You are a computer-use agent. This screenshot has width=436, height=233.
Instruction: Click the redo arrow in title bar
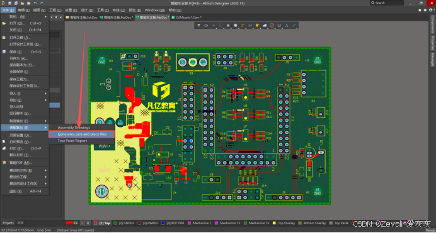pos(42,3)
